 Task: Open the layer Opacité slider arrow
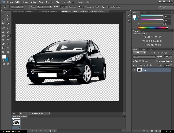[x=171, y=57]
